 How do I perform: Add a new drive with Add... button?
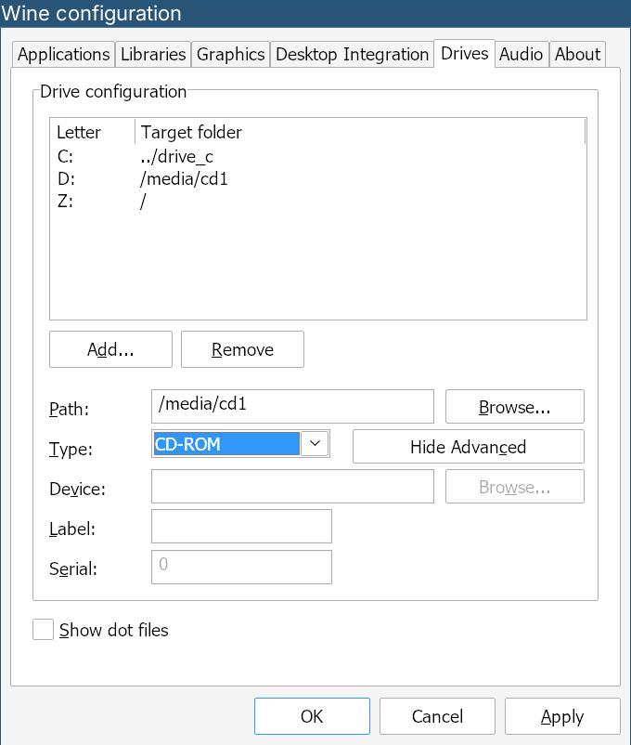coord(110,349)
